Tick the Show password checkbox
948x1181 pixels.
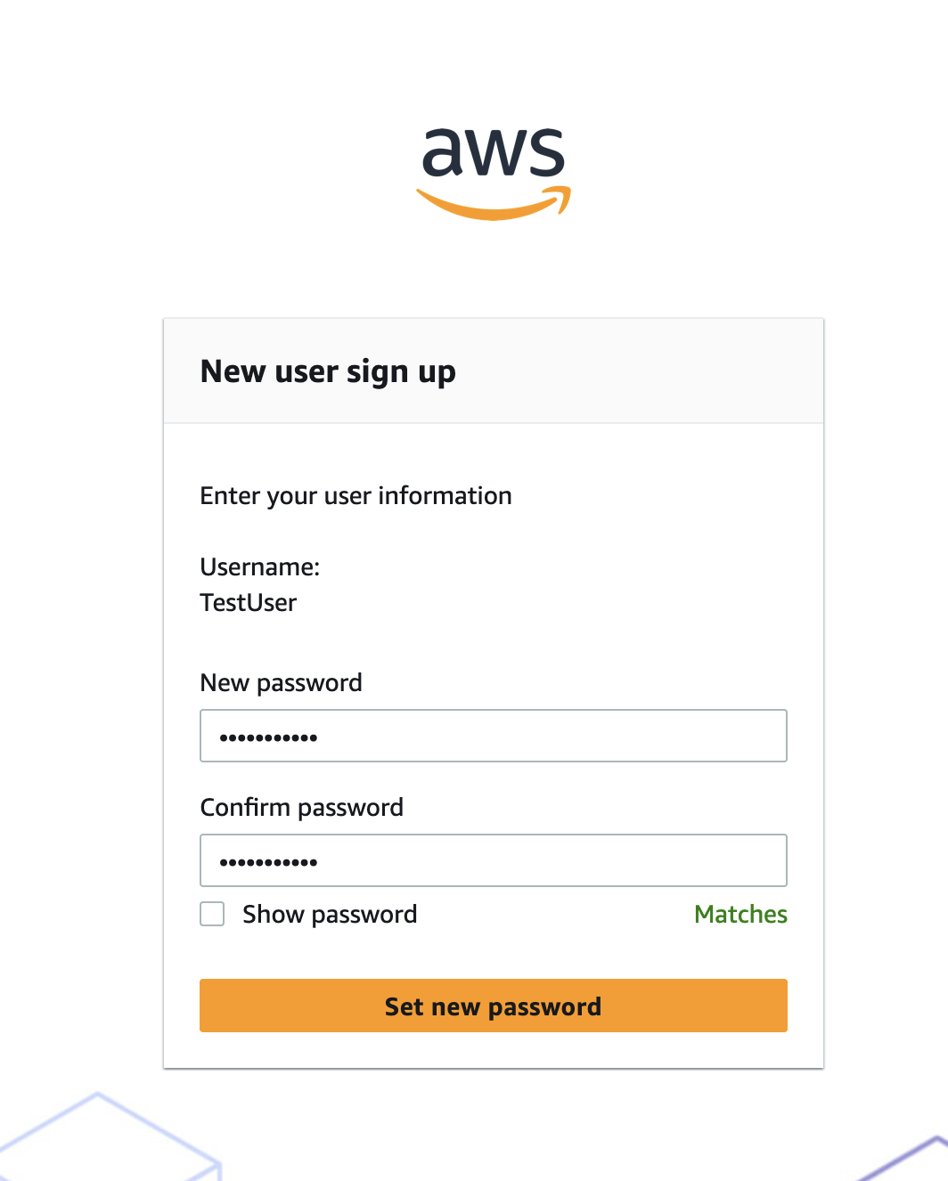(212, 914)
